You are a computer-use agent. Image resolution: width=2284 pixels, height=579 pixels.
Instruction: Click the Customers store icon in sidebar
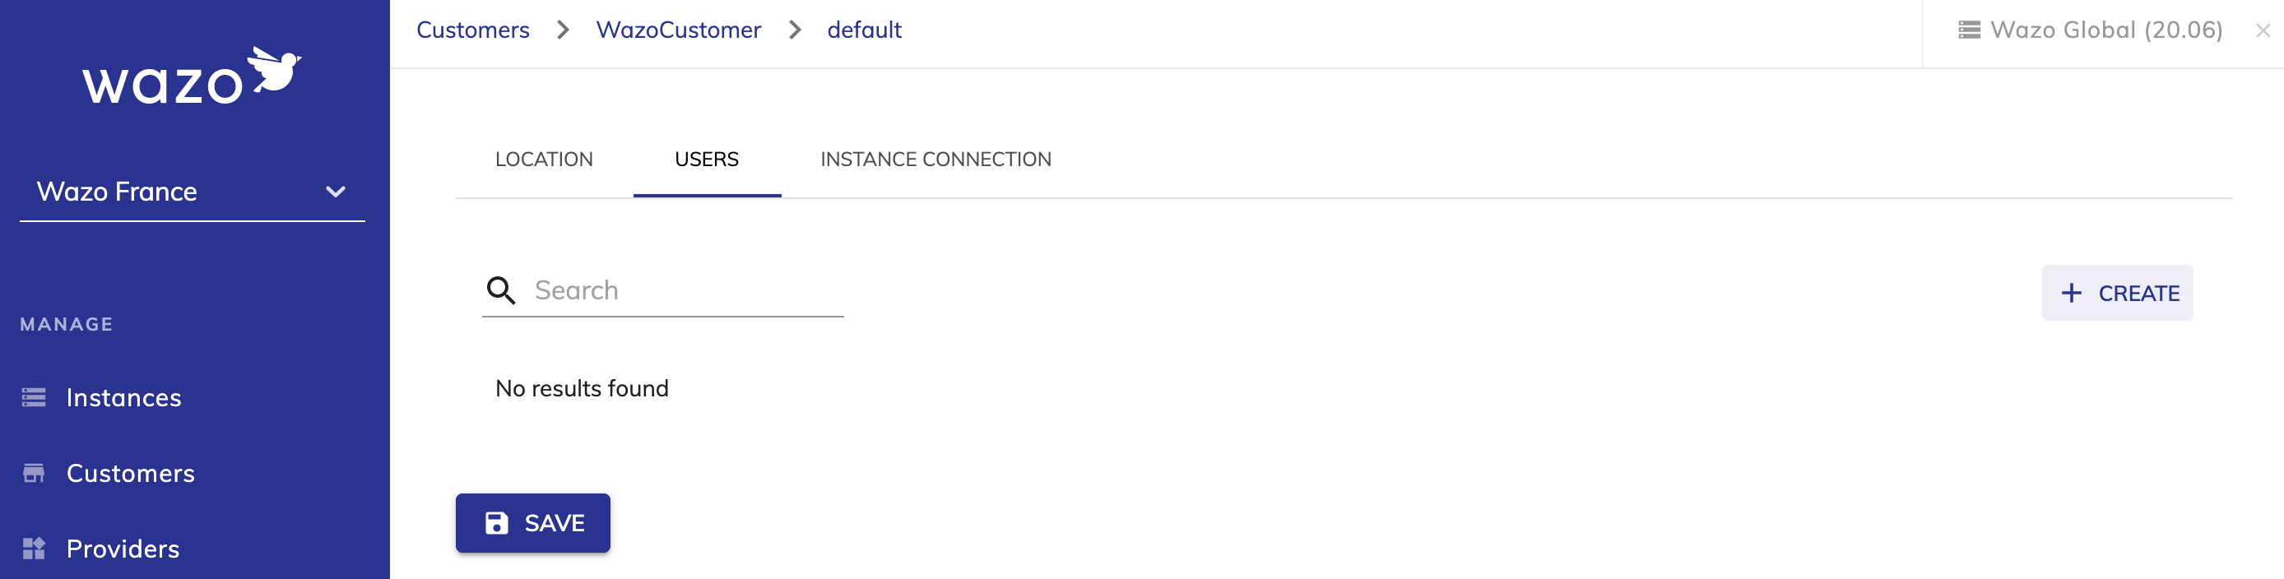(34, 473)
